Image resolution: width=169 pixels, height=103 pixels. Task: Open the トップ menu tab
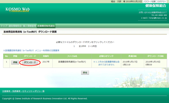click(4, 26)
